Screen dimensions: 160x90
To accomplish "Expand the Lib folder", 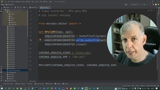I will pos(7,16).
